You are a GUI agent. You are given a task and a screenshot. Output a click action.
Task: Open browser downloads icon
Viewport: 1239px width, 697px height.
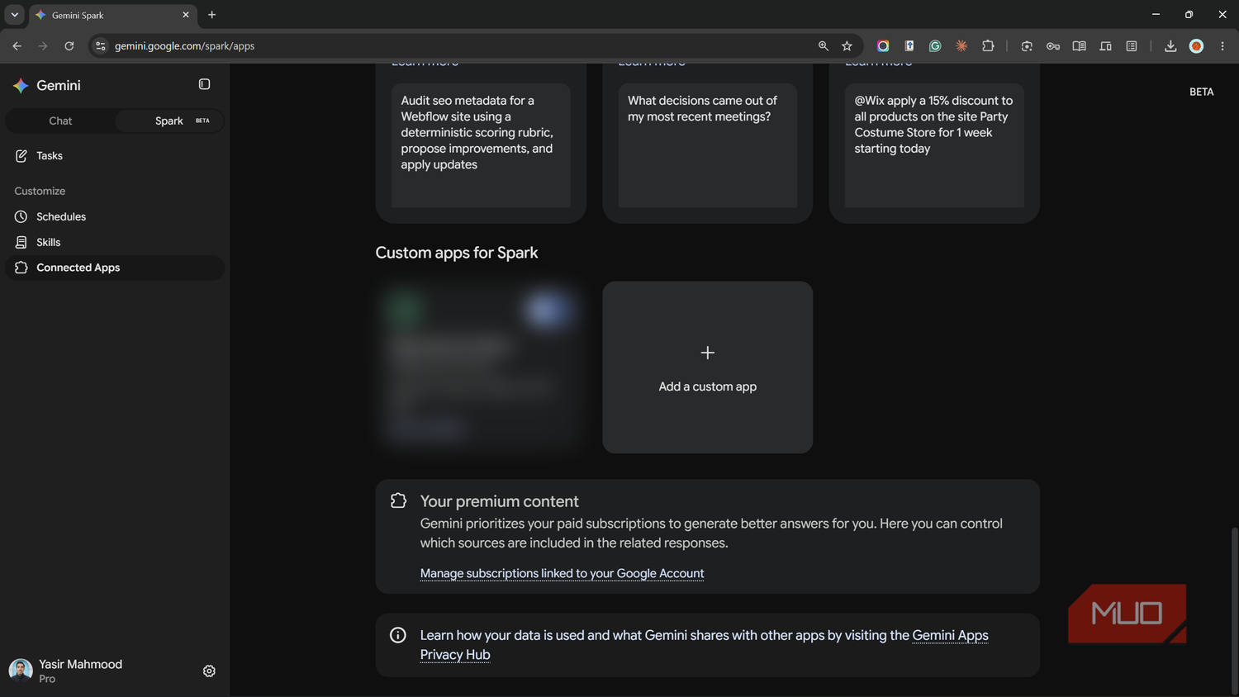pos(1170,45)
